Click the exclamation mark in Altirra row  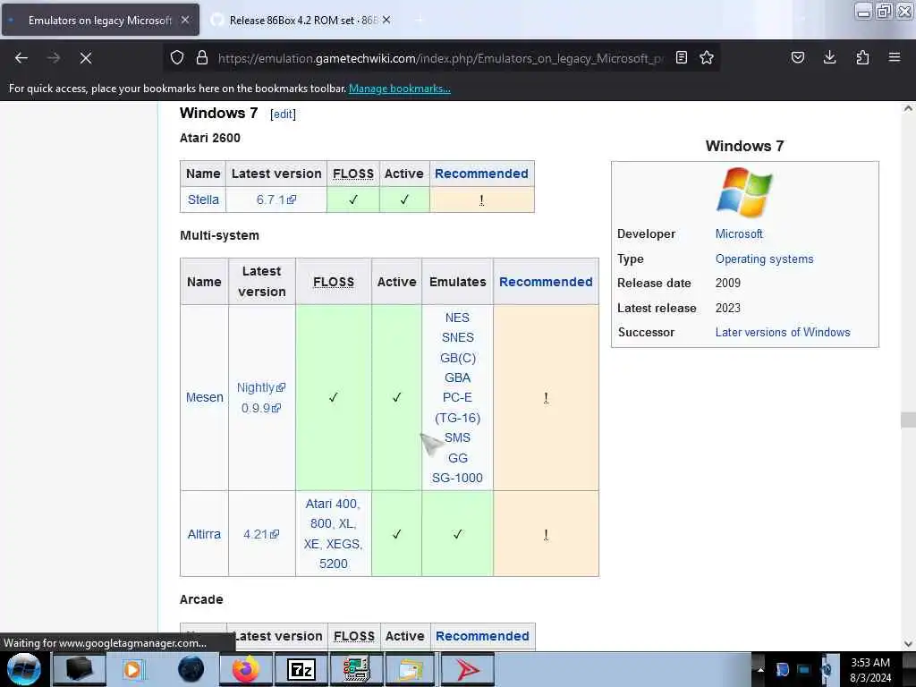pos(546,534)
